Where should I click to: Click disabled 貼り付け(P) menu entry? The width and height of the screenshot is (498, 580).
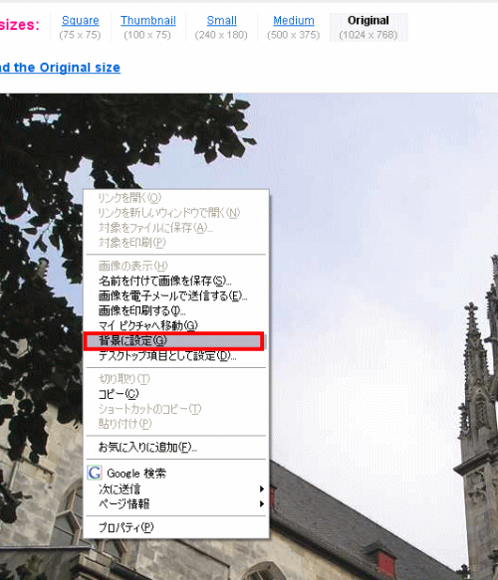pos(176,424)
